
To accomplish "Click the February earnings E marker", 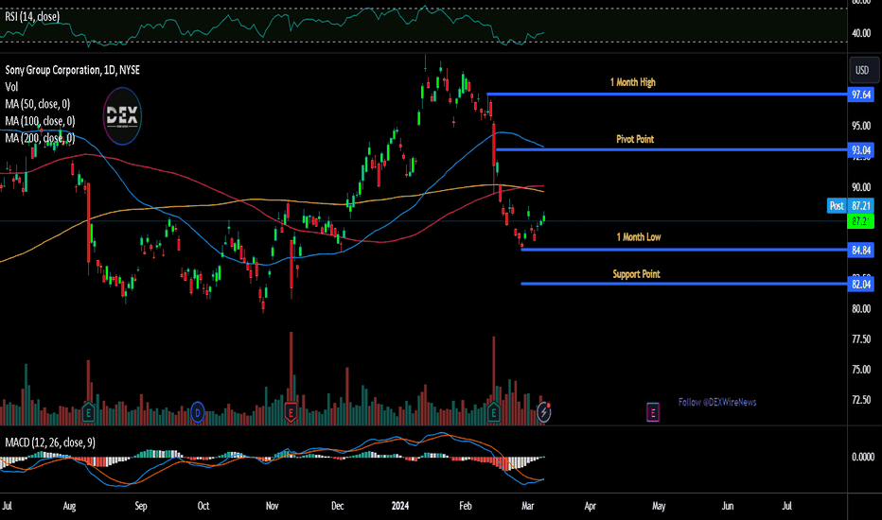I will pos(493,413).
